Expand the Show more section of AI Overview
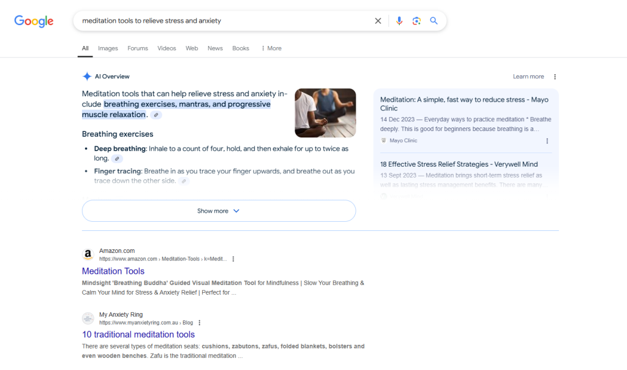627x370 pixels. (218, 210)
